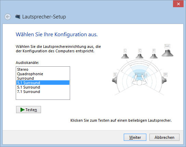Screen dimensions: 186x147
Task: Test the side right SR speaker
Action: pyautogui.click(x=164, y=80)
